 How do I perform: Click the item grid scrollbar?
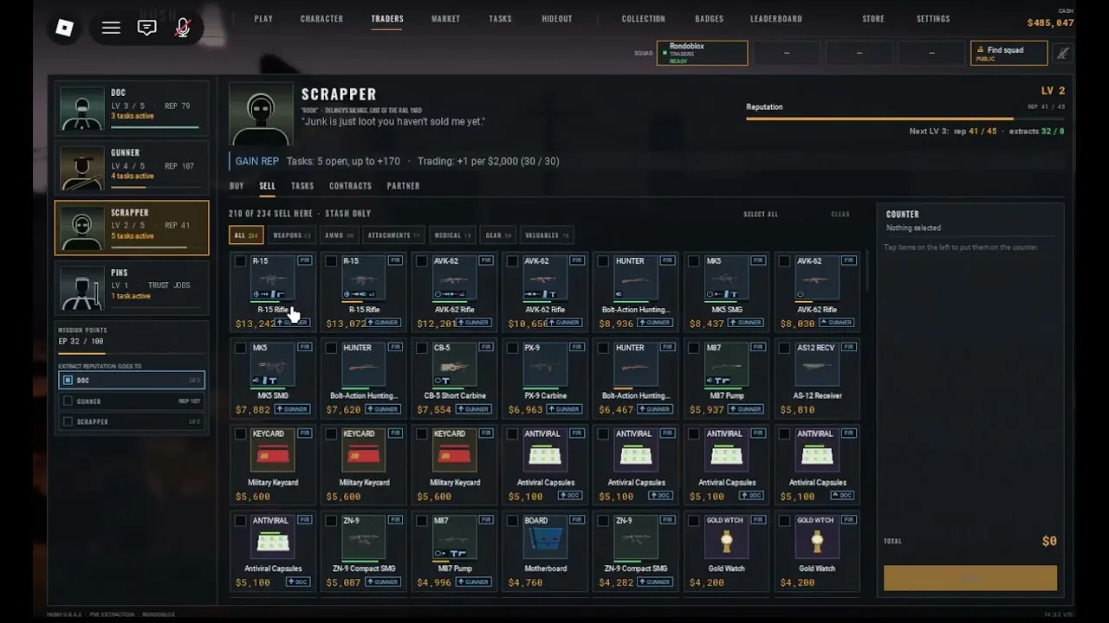pos(867,273)
